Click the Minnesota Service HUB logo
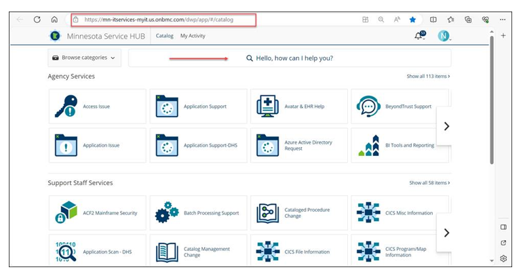This screenshot has height=276, width=523. click(55, 36)
